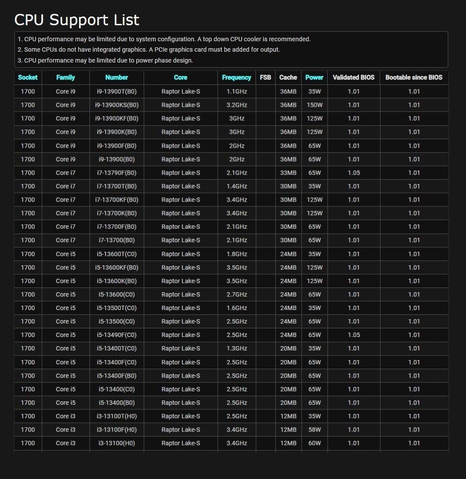
Task: Select the 33MB cache value
Action: [288, 172]
